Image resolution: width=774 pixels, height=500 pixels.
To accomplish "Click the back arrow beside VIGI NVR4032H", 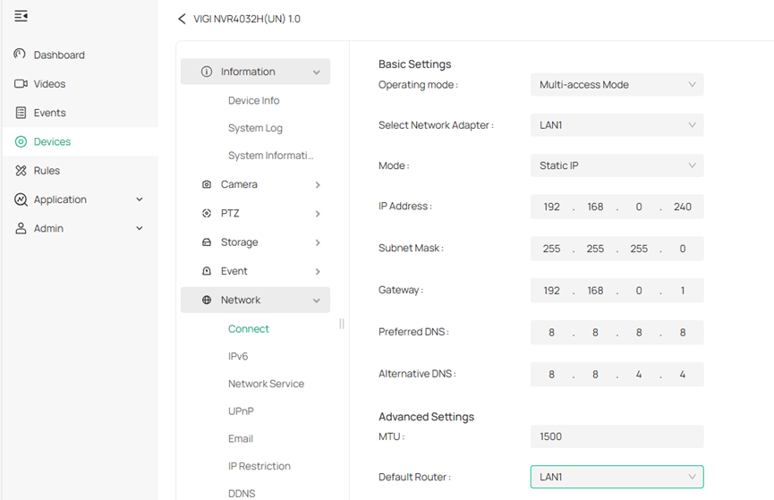I will click(x=183, y=19).
